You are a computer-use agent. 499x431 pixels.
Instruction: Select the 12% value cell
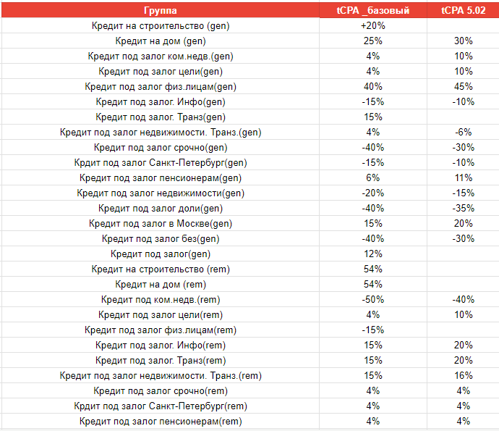click(x=373, y=254)
